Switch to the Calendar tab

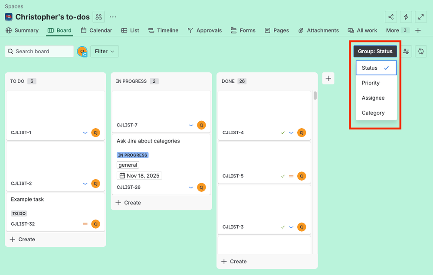96,30
